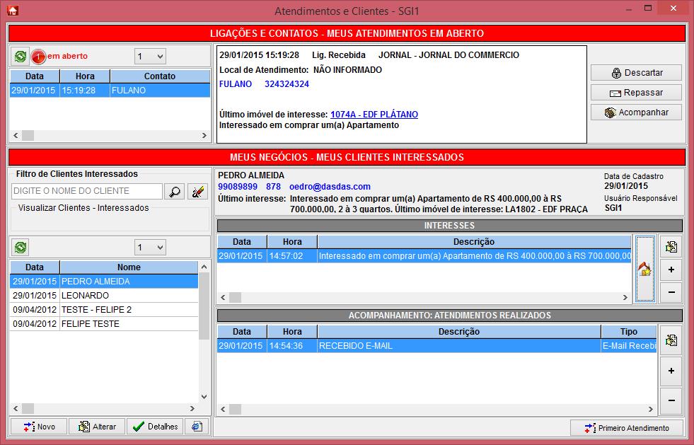Open page number dropdown above client list
This screenshot has height=445, width=694.
click(150, 247)
